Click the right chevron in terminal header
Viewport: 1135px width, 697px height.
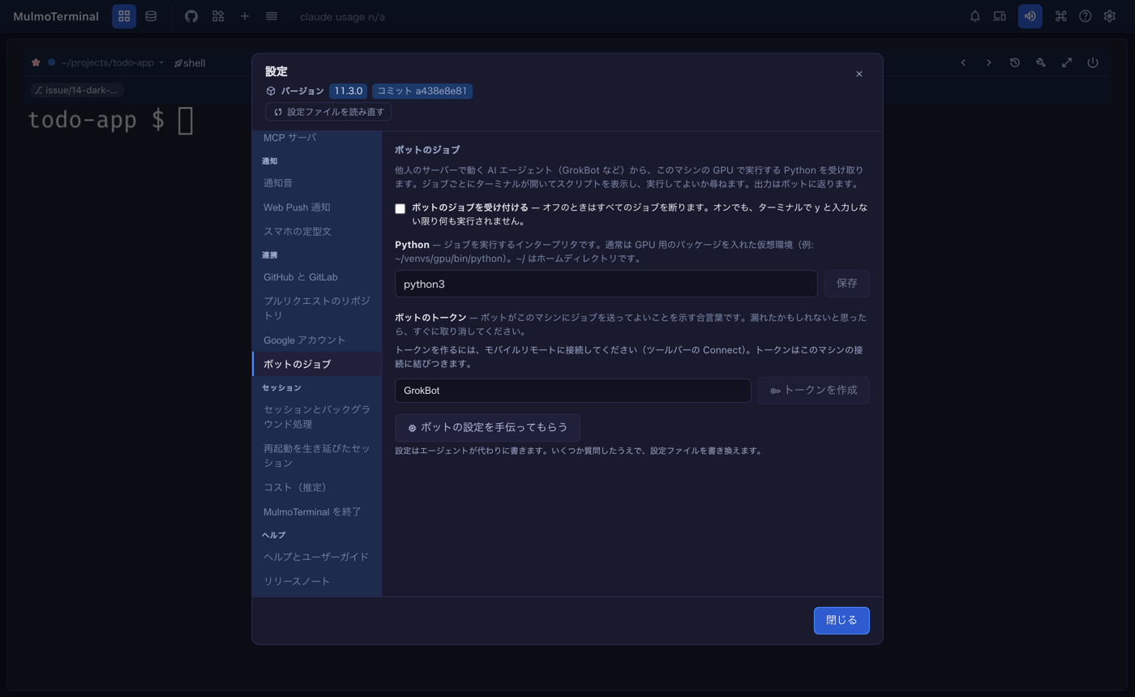989,62
